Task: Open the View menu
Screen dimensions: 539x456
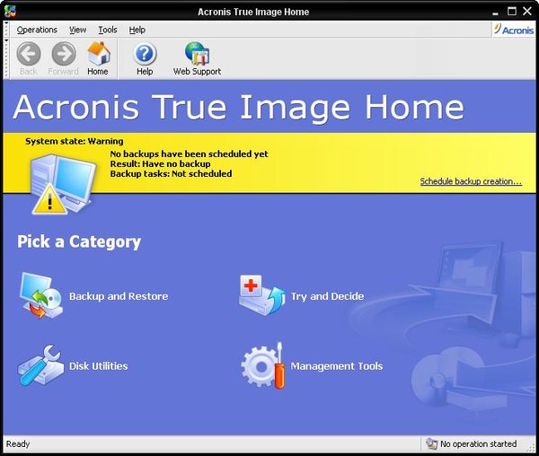Action: coord(77,30)
